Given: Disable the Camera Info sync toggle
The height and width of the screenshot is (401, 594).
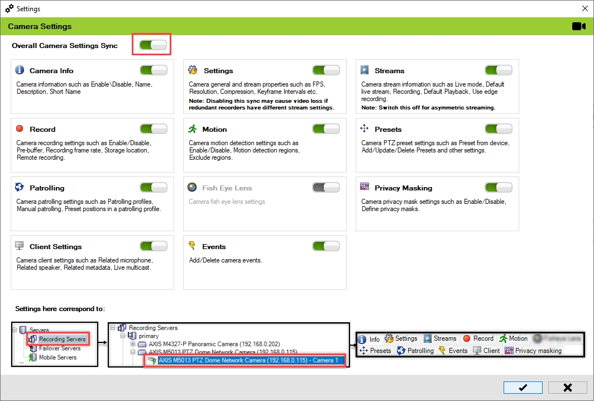Looking at the screenshot, I should pyautogui.click(x=153, y=70).
